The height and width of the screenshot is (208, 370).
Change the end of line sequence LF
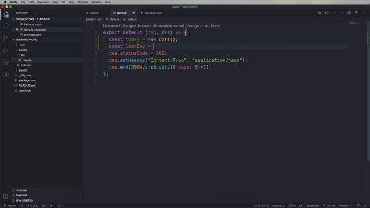(301, 206)
